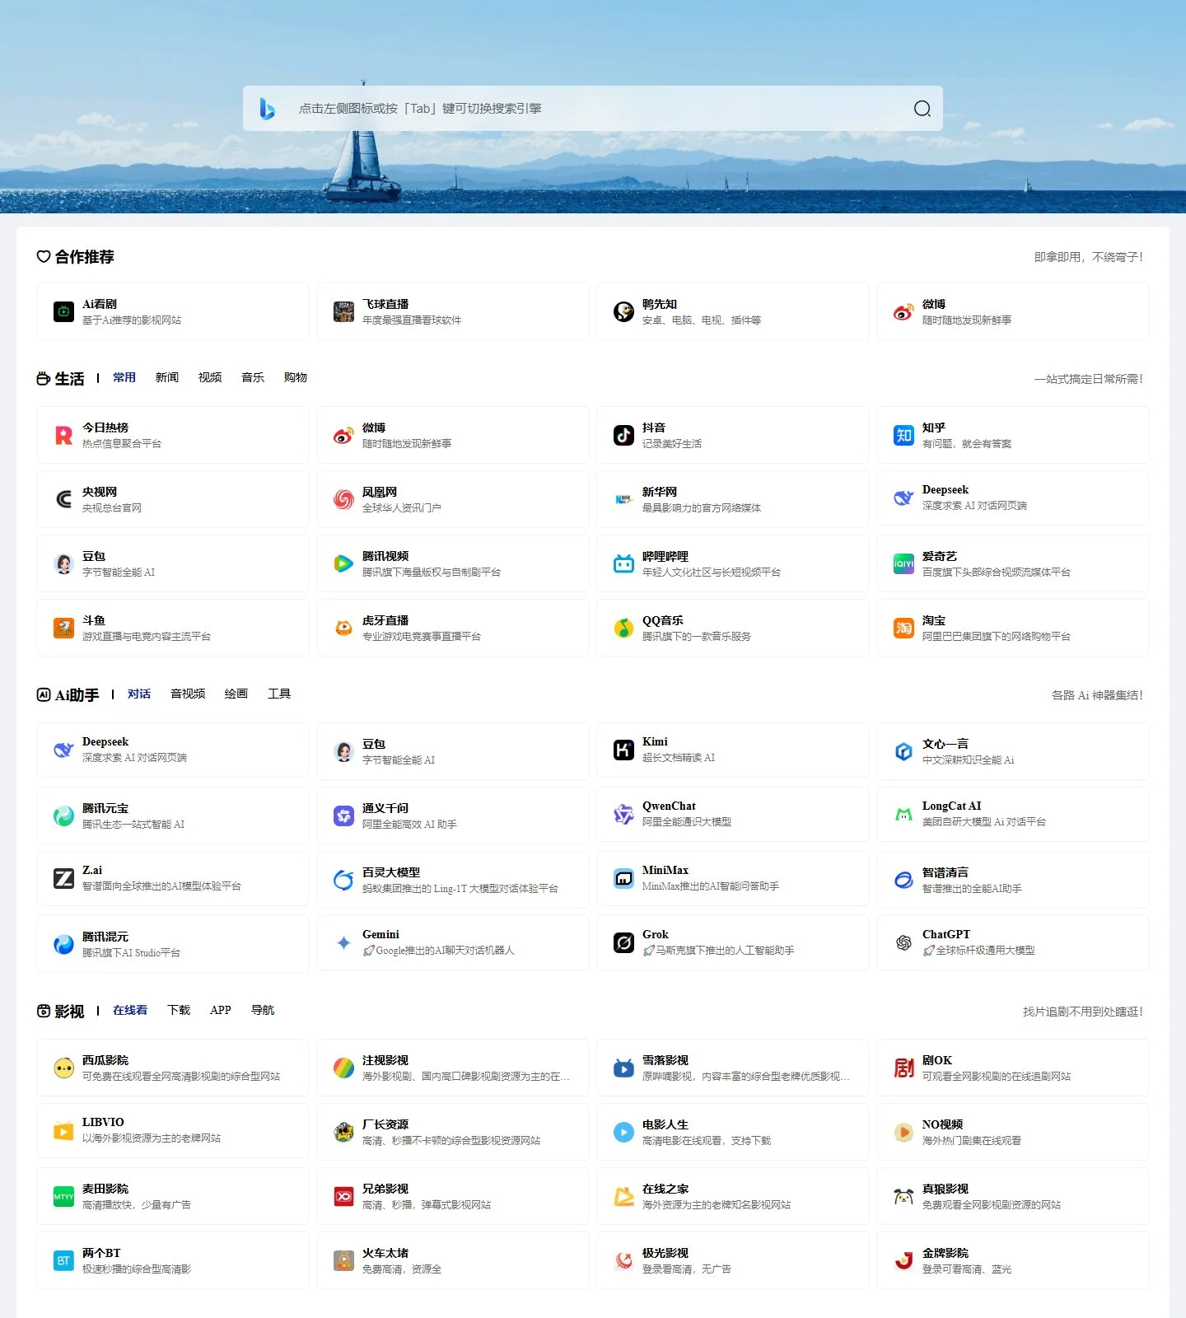Select the 常用 tab in 生活
The image size is (1186, 1318).
pos(124,377)
